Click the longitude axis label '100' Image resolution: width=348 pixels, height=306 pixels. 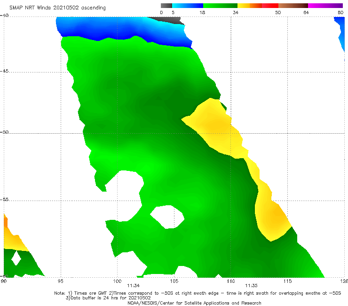point(117,282)
